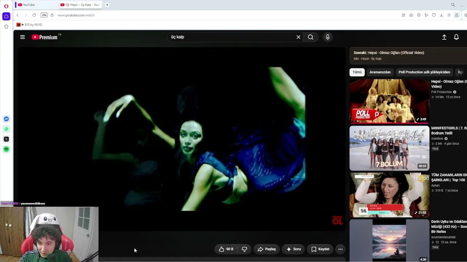Click the 'TÜM ZAMANLARIN EN' video title
The height and width of the screenshot is (262, 467).
click(449, 178)
